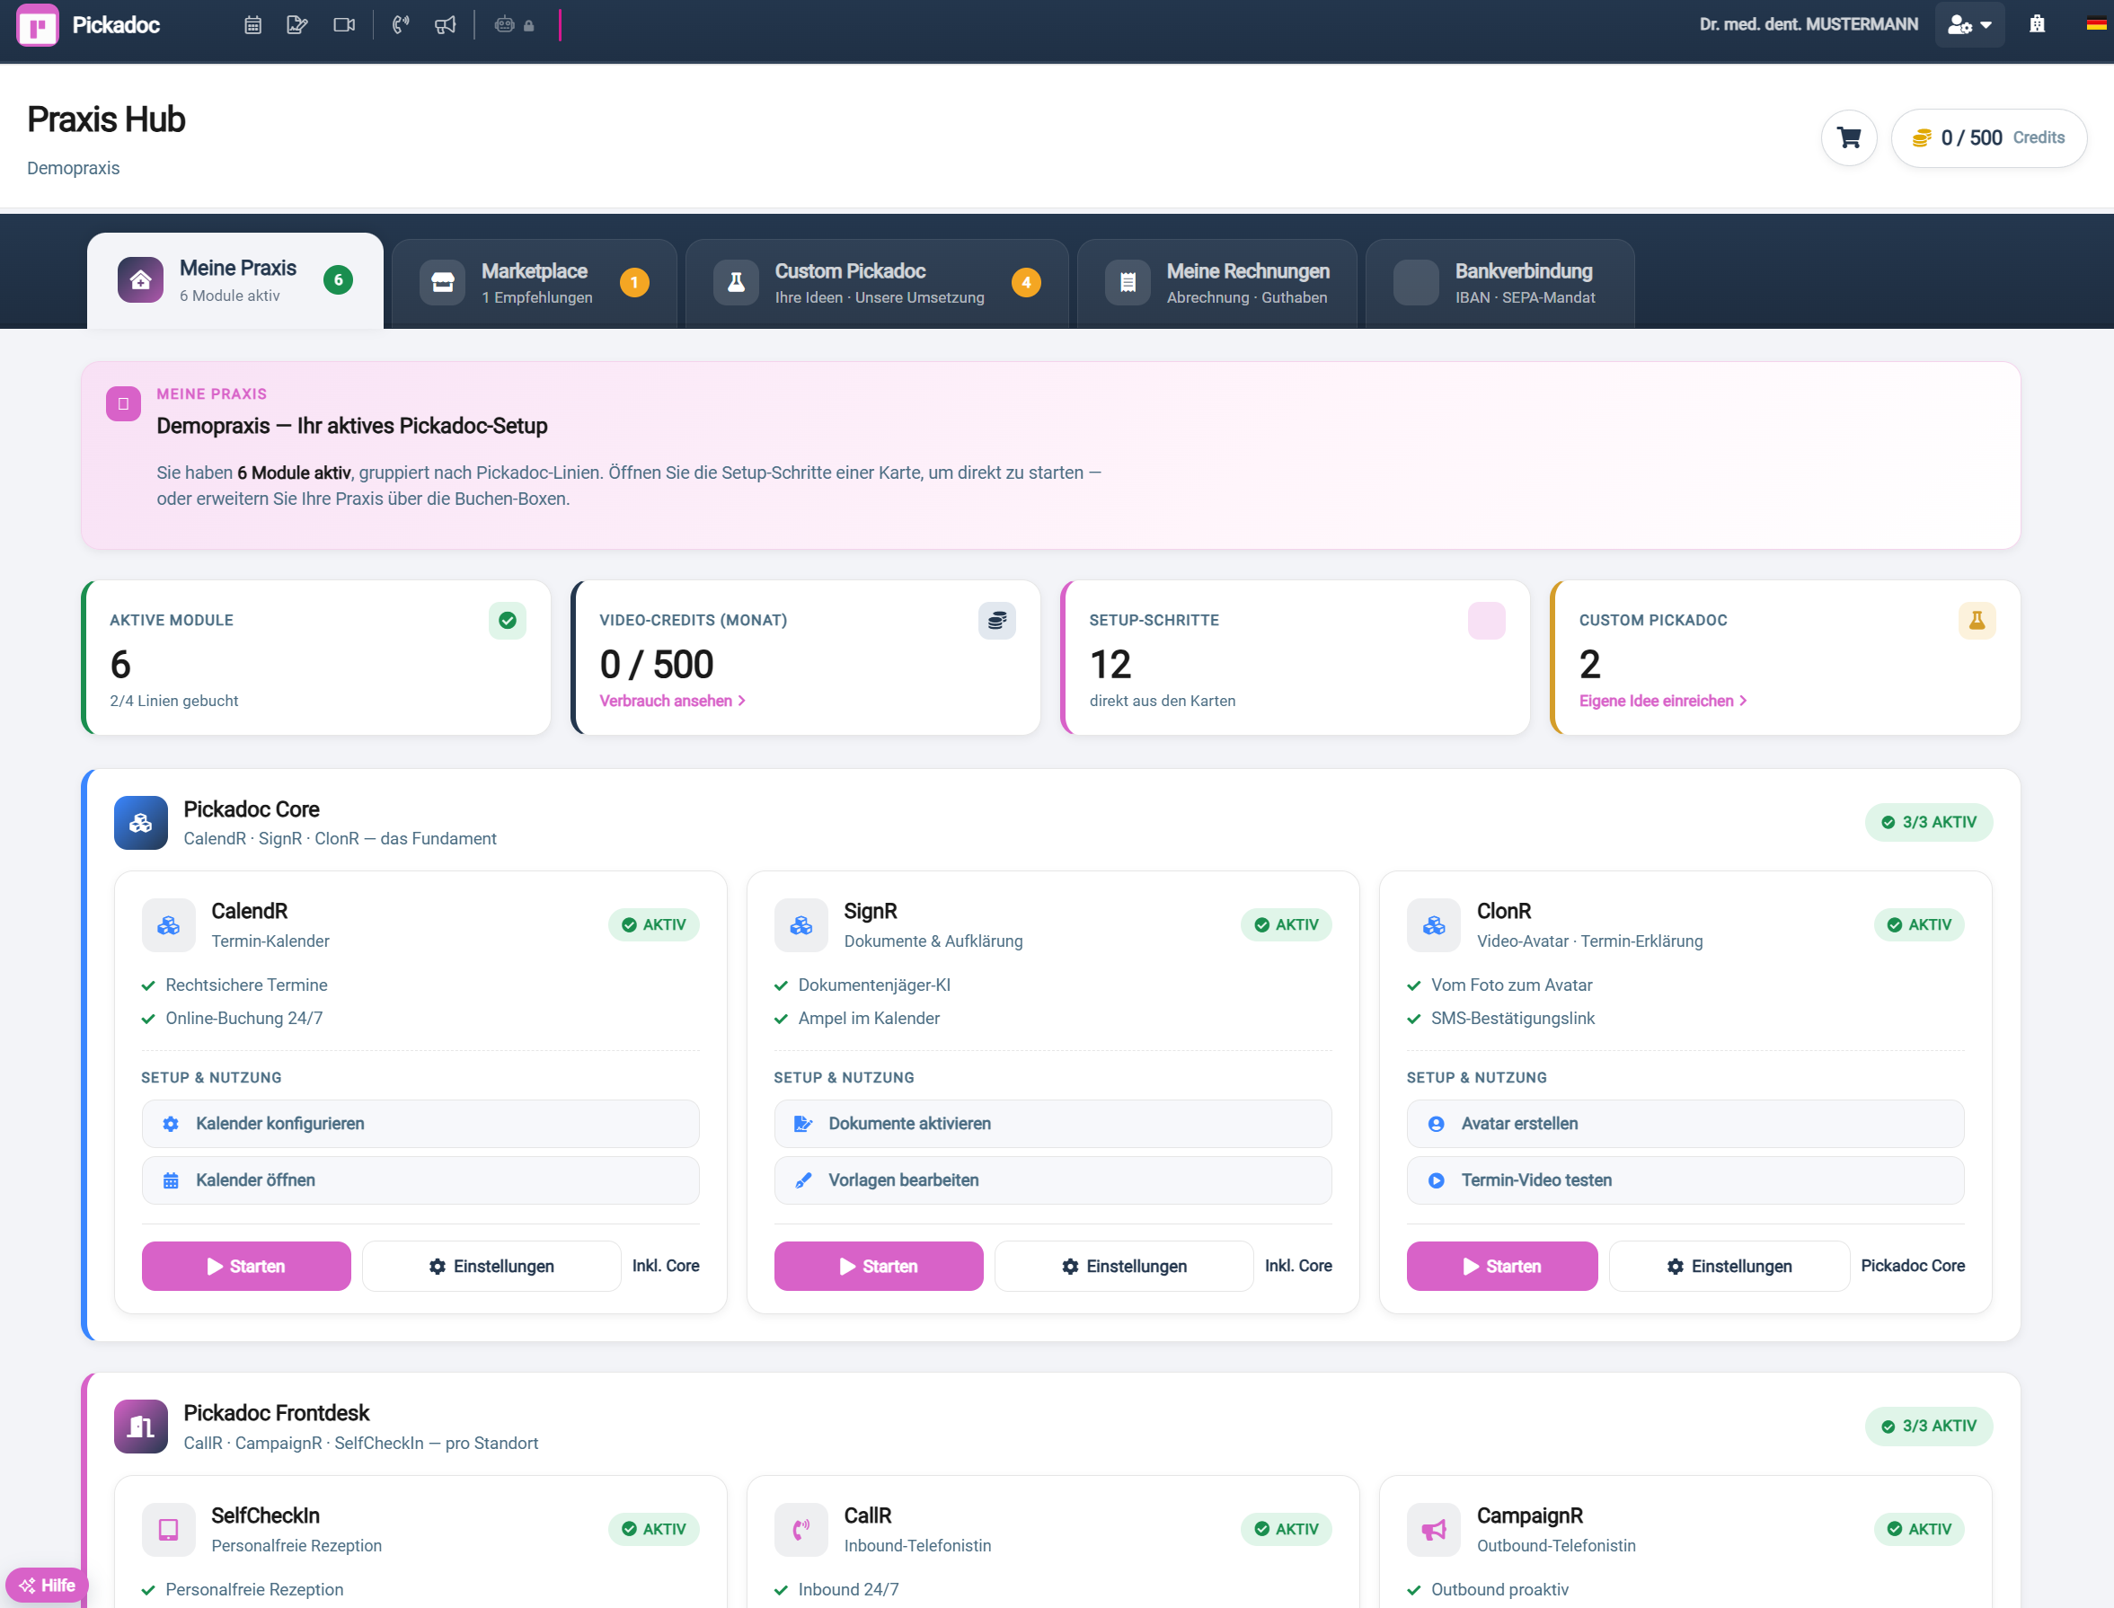2114x1608 pixels.
Task: Click the 3/3 AKTIV badge of Pickadoc Core
Action: click(1929, 822)
